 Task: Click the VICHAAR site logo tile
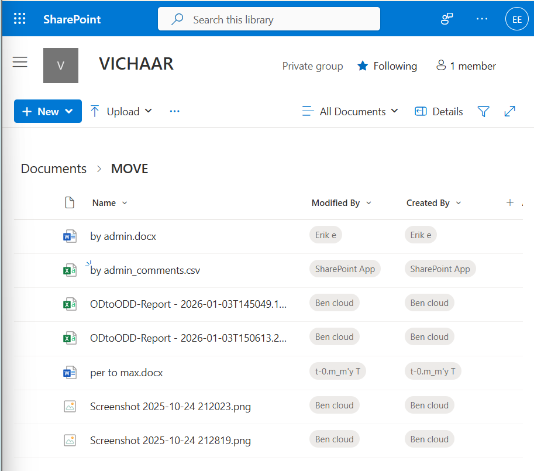pos(60,65)
